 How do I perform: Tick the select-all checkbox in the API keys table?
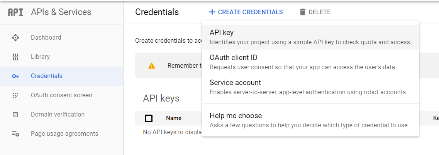click(149, 118)
